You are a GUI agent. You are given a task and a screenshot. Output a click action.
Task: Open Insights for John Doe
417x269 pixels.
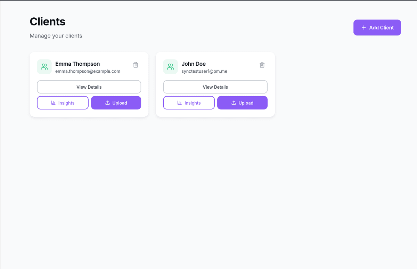pyautogui.click(x=189, y=103)
